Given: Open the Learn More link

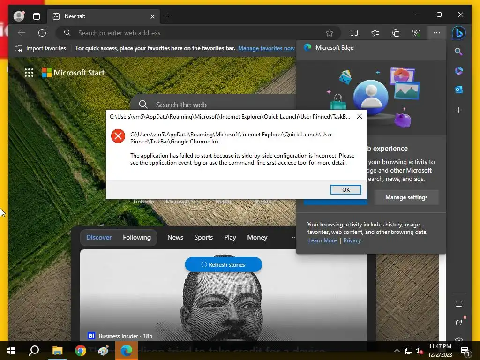Looking at the screenshot, I should [322, 240].
